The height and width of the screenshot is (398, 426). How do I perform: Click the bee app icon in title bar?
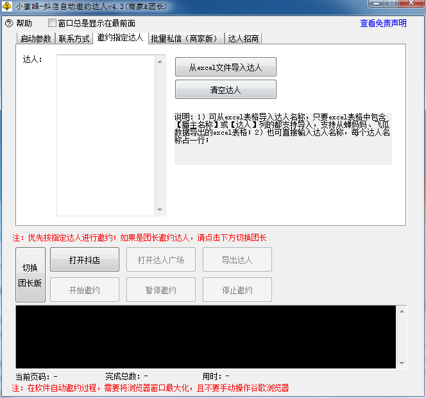pyautogui.click(x=6, y=6)
